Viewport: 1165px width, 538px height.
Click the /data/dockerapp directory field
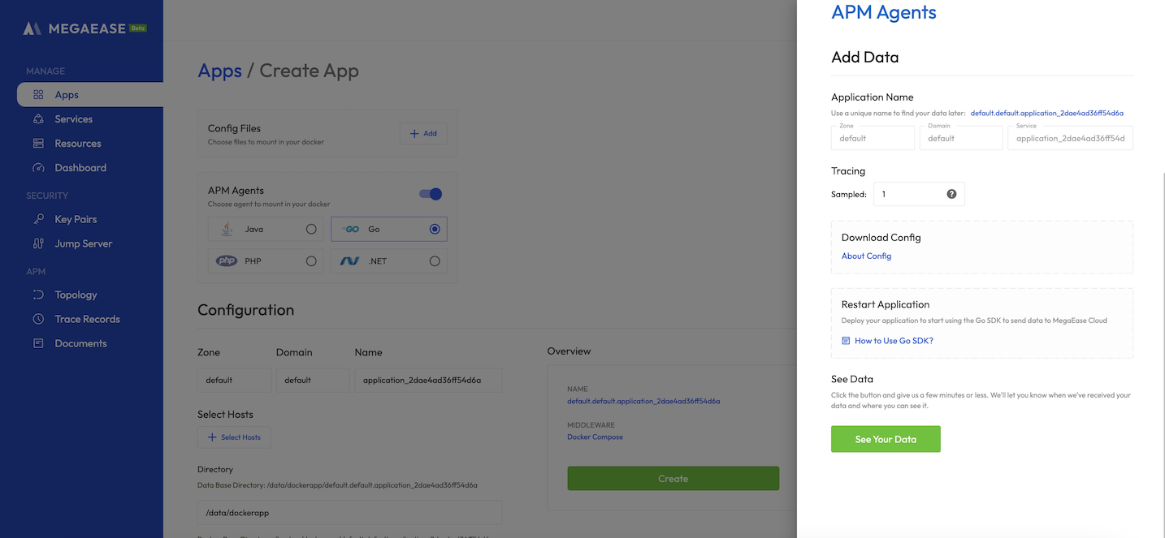coord(349,513)
